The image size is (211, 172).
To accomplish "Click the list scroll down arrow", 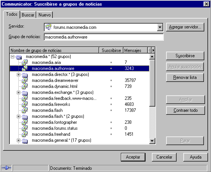I will [152, 141].
